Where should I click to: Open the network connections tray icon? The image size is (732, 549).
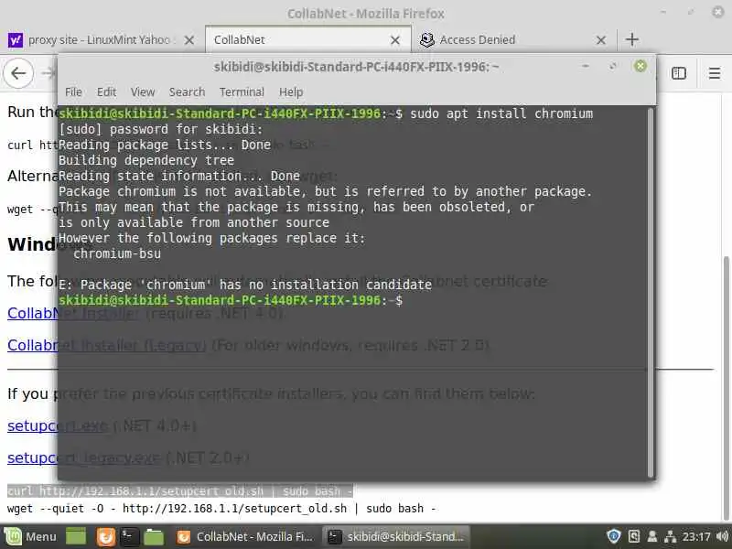coord(671,536)
